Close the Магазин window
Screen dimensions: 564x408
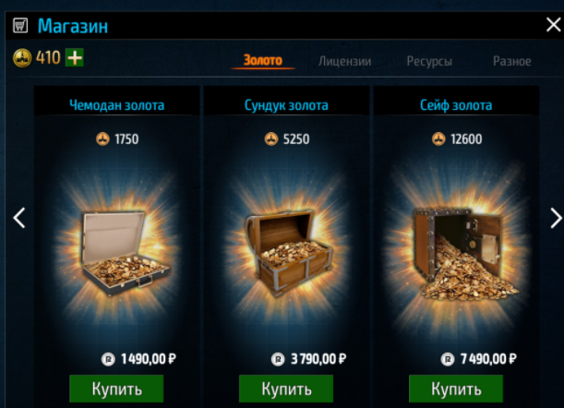coord(554,25)
